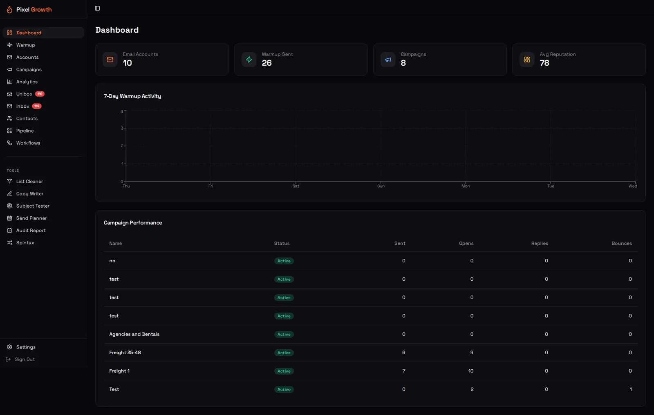Click the Pipeline sidebar icon
The image size is (654, 415).
click(x=9, y=131)
